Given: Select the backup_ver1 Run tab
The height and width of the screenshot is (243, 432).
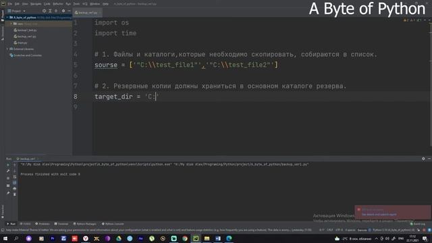Looking at the screenshot, I should click(27, 159).
